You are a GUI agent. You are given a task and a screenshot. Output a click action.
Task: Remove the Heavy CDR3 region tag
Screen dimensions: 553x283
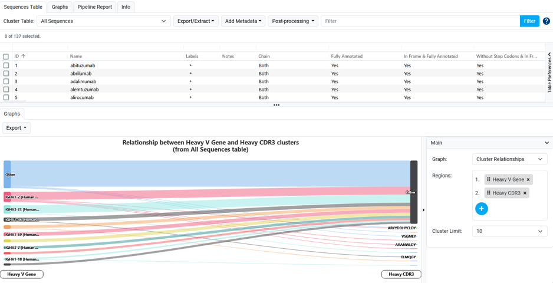pyautogui.click(x=525, y=193)
